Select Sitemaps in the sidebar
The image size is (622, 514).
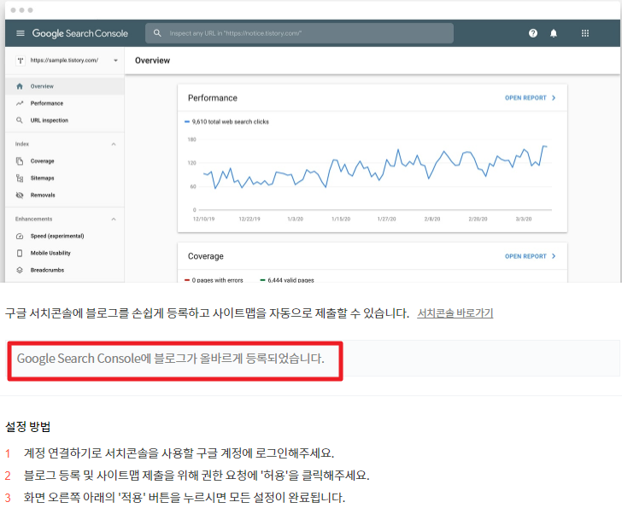point(65,178)
